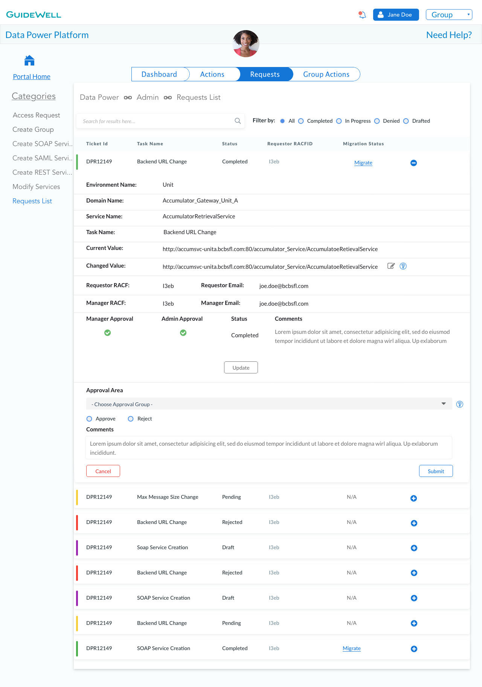Open the Group dropdown in header

tap(449, 15)
